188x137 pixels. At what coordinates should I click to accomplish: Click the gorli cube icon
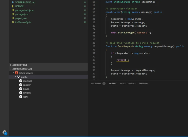[21, 97]
